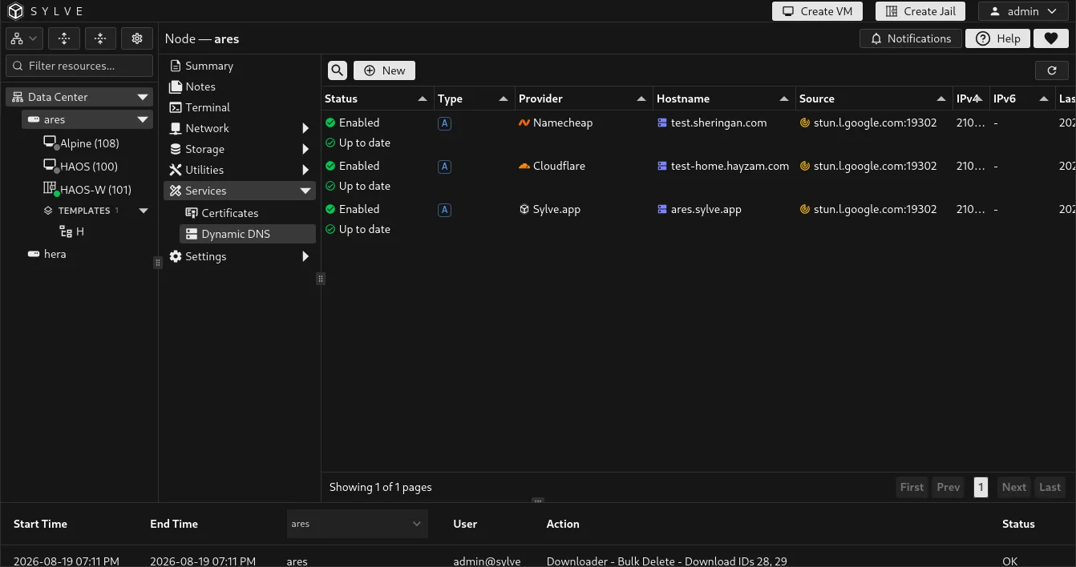This screenshot has width=1076, height=567.
Task: Click STUN source icon in Sylve.app row
Action: [x=805, y=209]
